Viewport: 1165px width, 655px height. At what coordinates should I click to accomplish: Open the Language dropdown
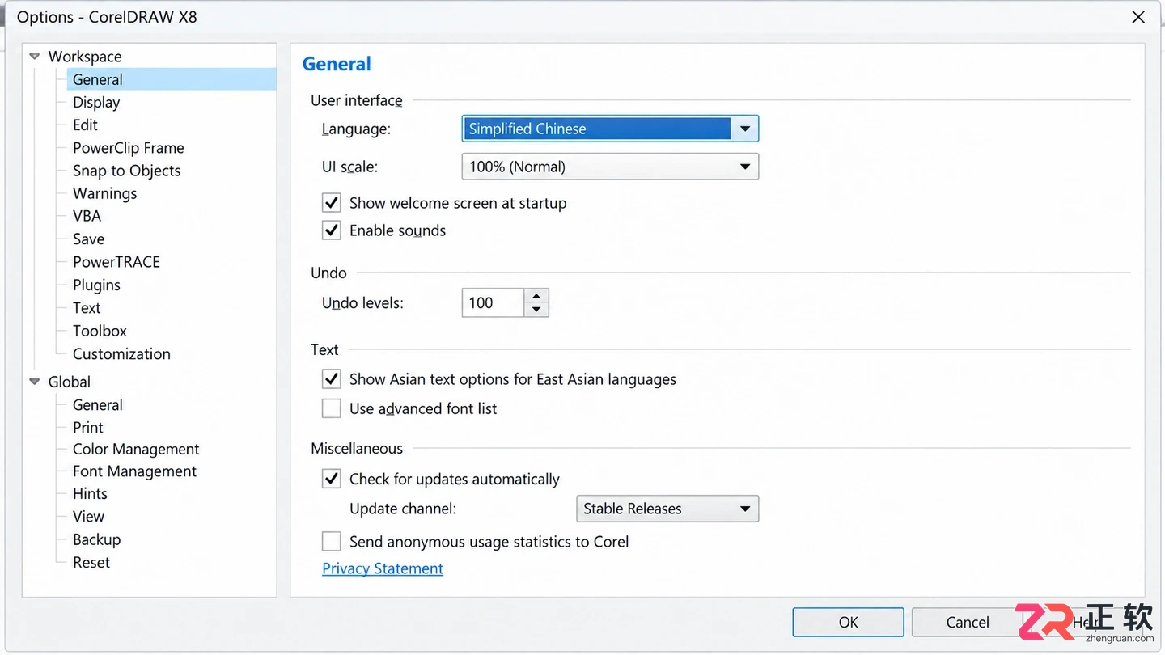coord(610,129)
